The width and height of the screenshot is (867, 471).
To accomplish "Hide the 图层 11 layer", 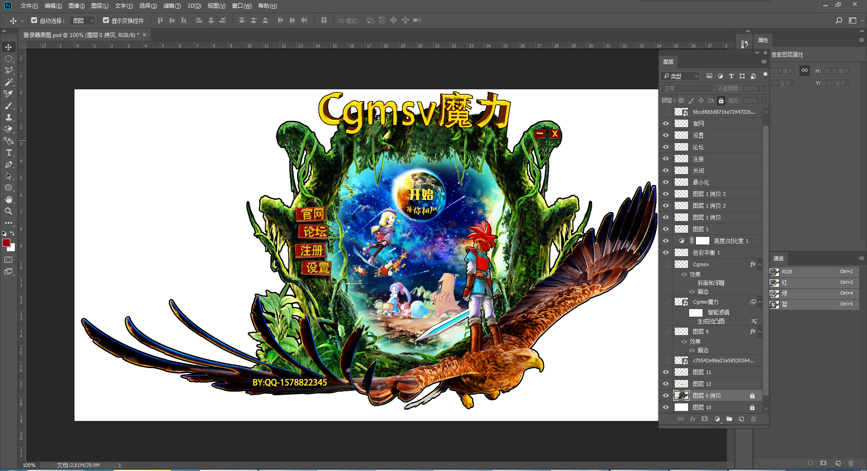I will pos(666,372).
